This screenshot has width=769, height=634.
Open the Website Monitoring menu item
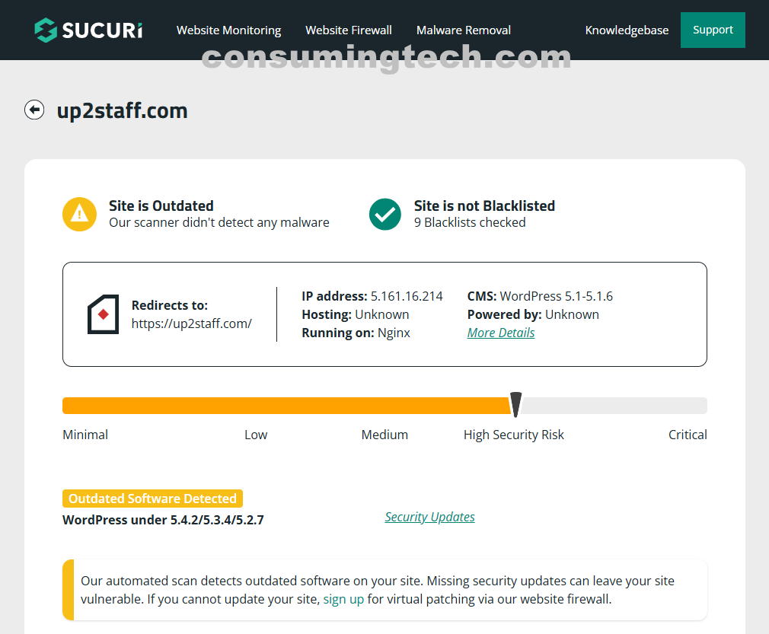pos(228,30)
